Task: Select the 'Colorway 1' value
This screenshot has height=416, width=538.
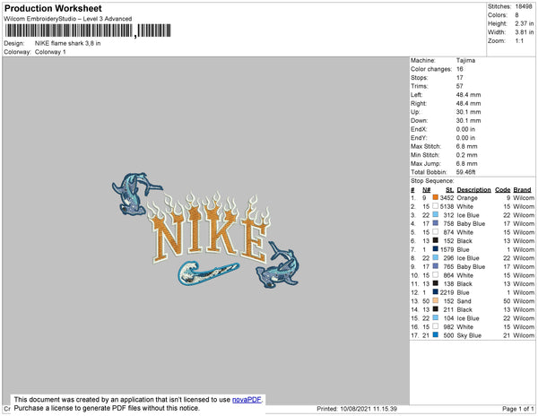Action: click(50, 52)
